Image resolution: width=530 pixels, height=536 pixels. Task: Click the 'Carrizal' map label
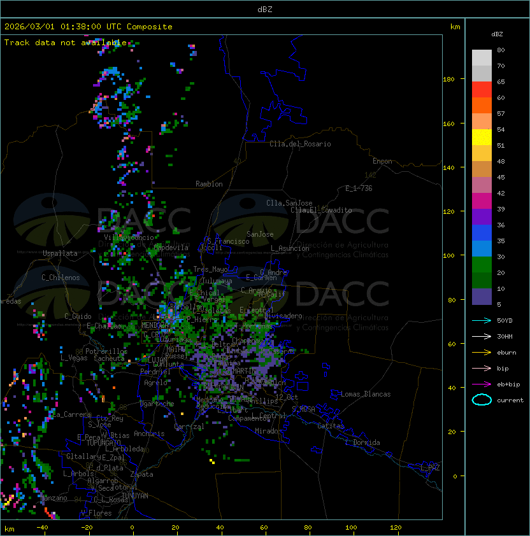[x=189, y=427]
